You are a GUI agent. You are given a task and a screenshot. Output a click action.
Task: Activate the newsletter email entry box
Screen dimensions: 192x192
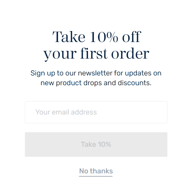pyautogui.click(x=96, y=112)
